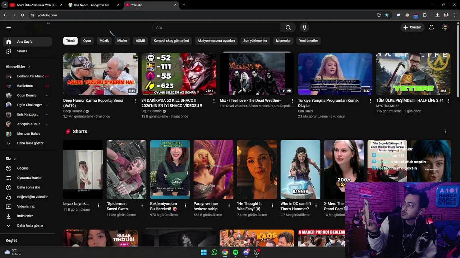
Task: Open the Dead Weather mix thumbnail
Action: [x=257, y=74]
